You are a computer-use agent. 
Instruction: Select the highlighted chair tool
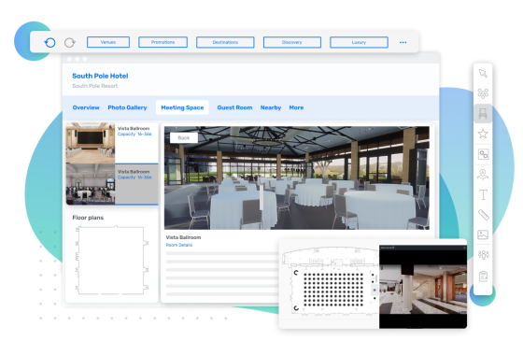[483, 113]
